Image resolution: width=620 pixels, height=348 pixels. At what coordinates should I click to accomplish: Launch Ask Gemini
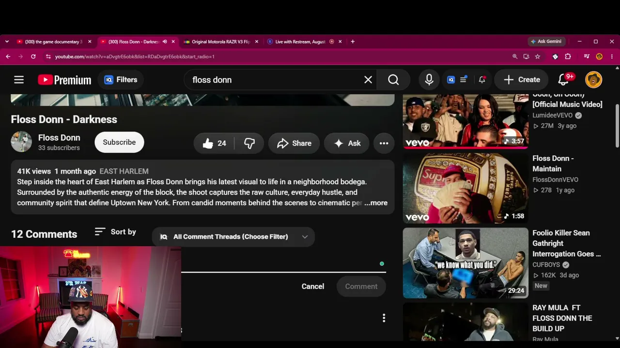click(x=546, y=42)
